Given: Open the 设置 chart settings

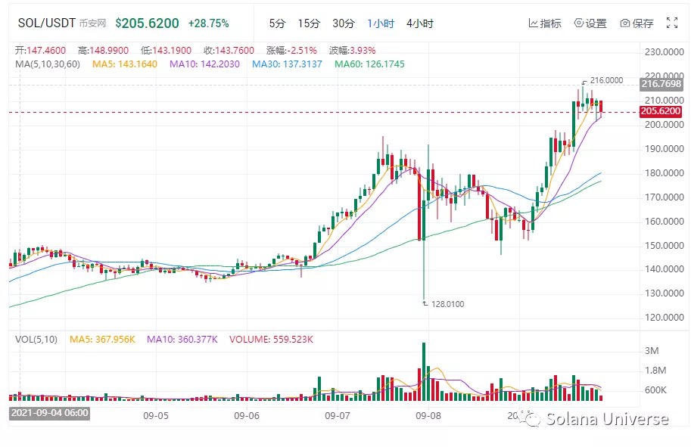Looking at the screenshot, I should 590,23.
